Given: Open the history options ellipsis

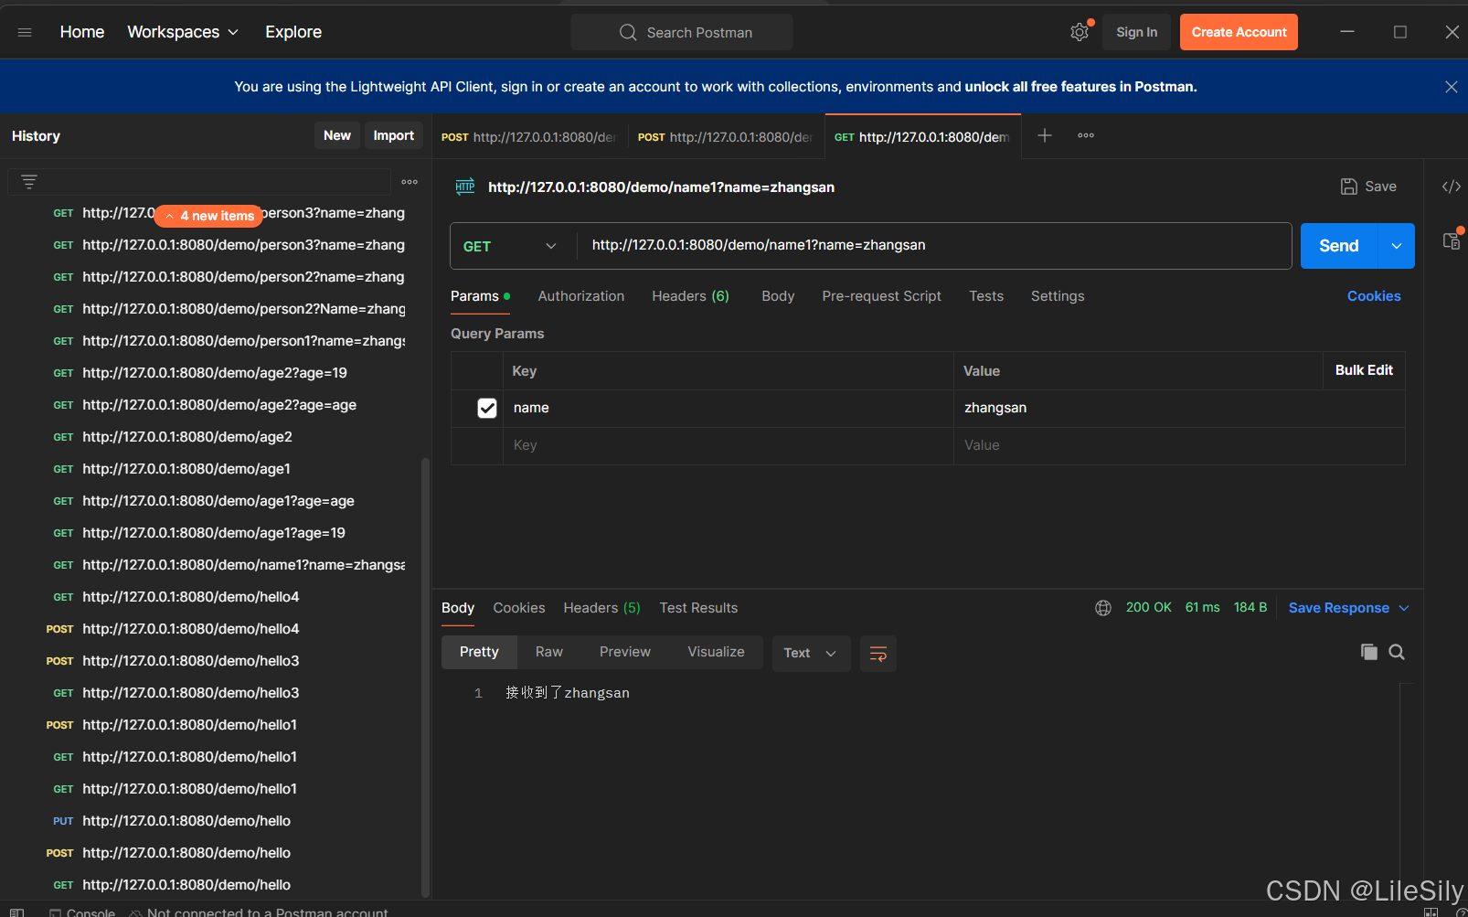Looking at the screenshot, I should pyautogui.click(x=410, y=182).
